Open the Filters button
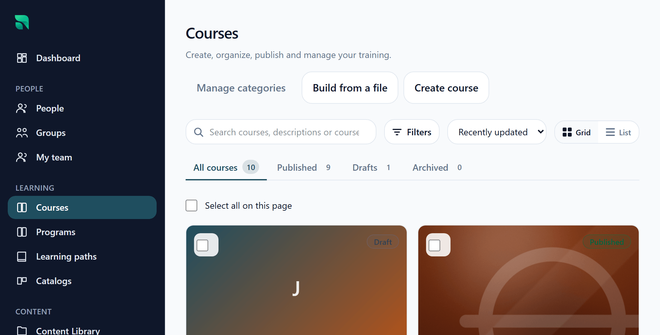Image resolution: width=660 pixels, height=335 pixels. [412, 132]
